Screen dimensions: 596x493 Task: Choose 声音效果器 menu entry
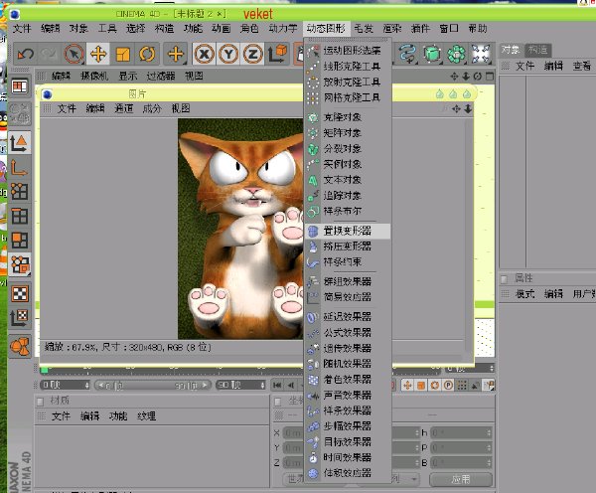click(x=348, y=395)
